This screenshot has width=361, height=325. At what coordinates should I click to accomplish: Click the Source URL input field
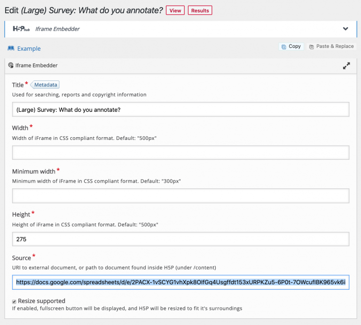pos(180,282)
